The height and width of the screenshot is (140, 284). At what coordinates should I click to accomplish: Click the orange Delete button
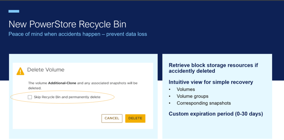click(x=135, y=118)
